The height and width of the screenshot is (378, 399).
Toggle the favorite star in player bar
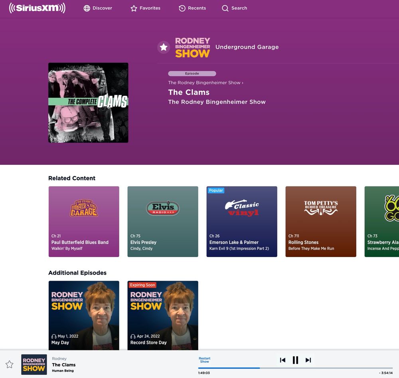[x=10, y=364]
